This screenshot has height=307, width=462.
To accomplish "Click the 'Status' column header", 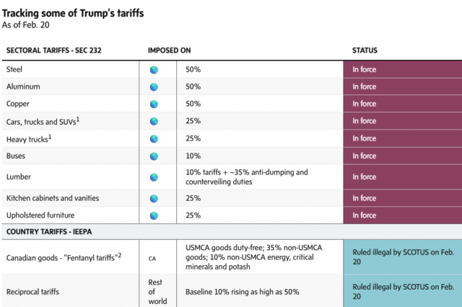I will 365,50.
